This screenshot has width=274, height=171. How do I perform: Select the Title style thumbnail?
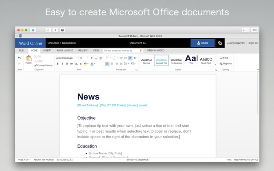tap(191, 60)
